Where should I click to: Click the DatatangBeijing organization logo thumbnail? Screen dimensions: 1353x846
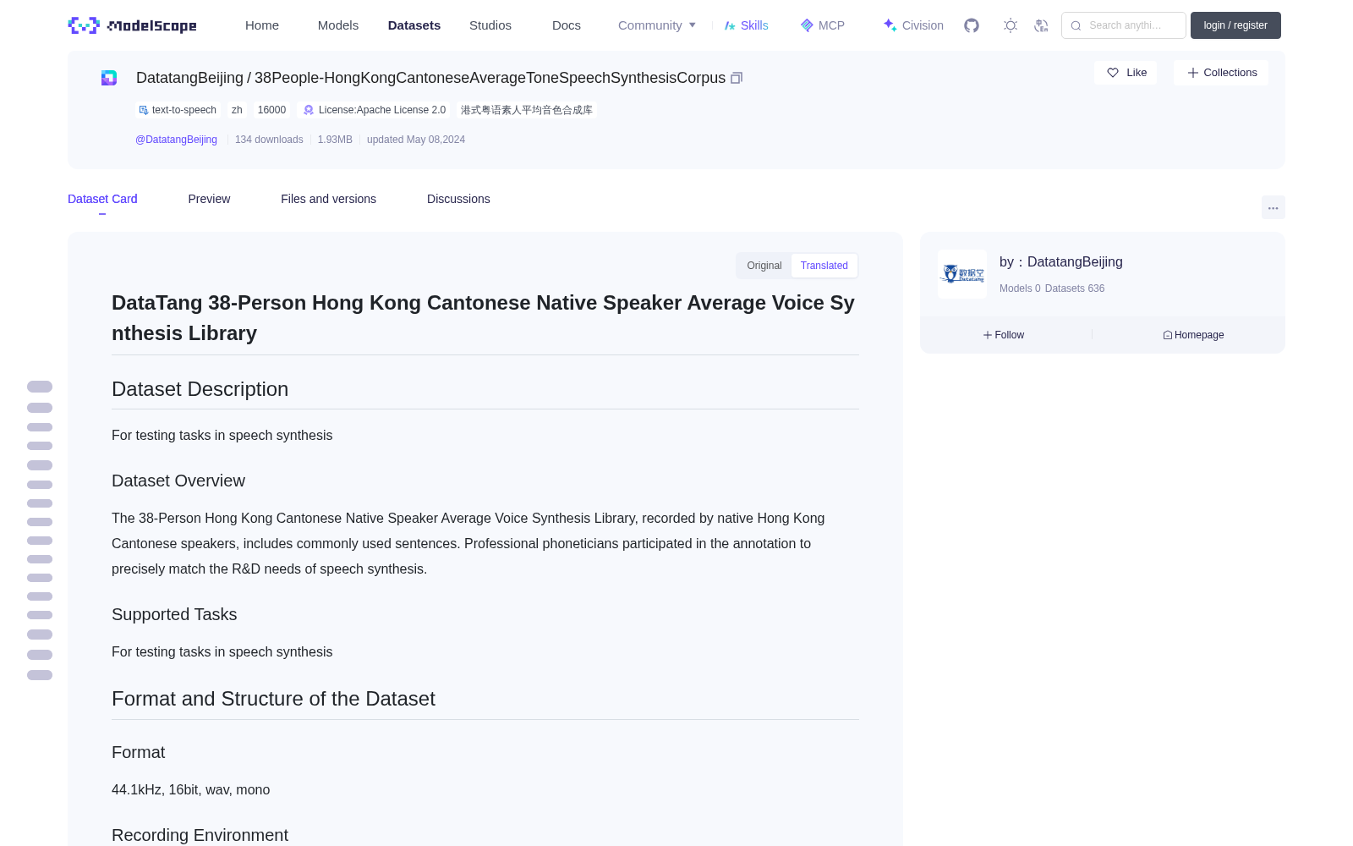tap(962, 274)
